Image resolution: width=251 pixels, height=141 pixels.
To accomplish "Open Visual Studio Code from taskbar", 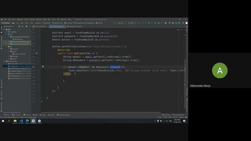I will [21, 121].
